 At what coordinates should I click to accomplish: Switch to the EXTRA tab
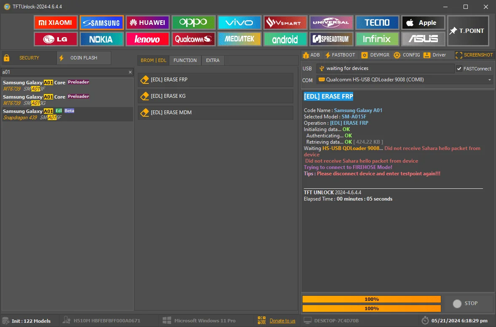tap(212, 60)
